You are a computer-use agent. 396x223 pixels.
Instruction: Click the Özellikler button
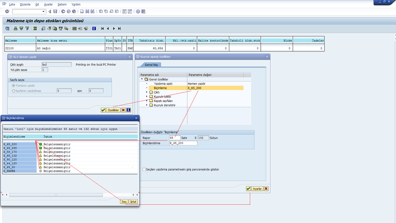click(x=113, y=110)
